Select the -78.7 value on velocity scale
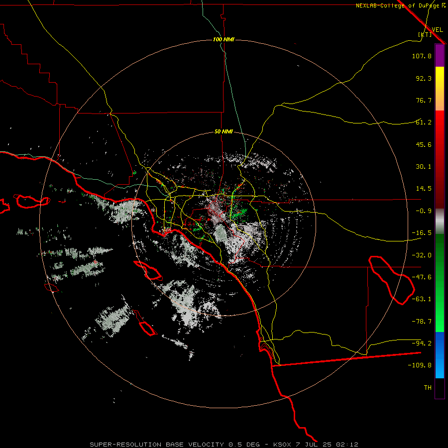The width and height of the screenshot is (448, 448). click(422, 322)
